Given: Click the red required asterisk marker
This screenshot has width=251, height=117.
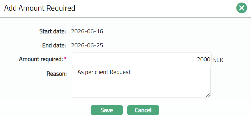Looking at the screenshot, I should [65, 59].
